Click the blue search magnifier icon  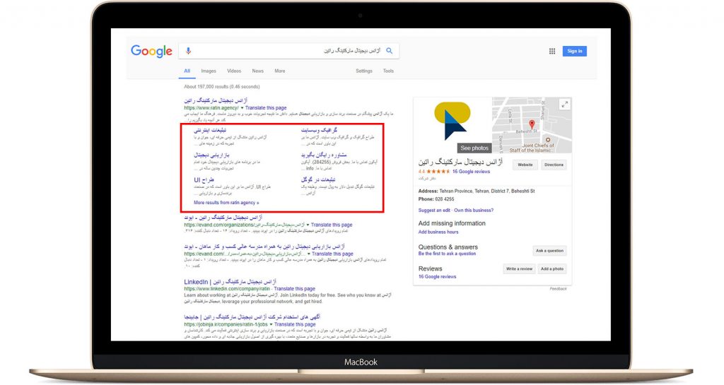pyautogui.click(x=390, y=51)
